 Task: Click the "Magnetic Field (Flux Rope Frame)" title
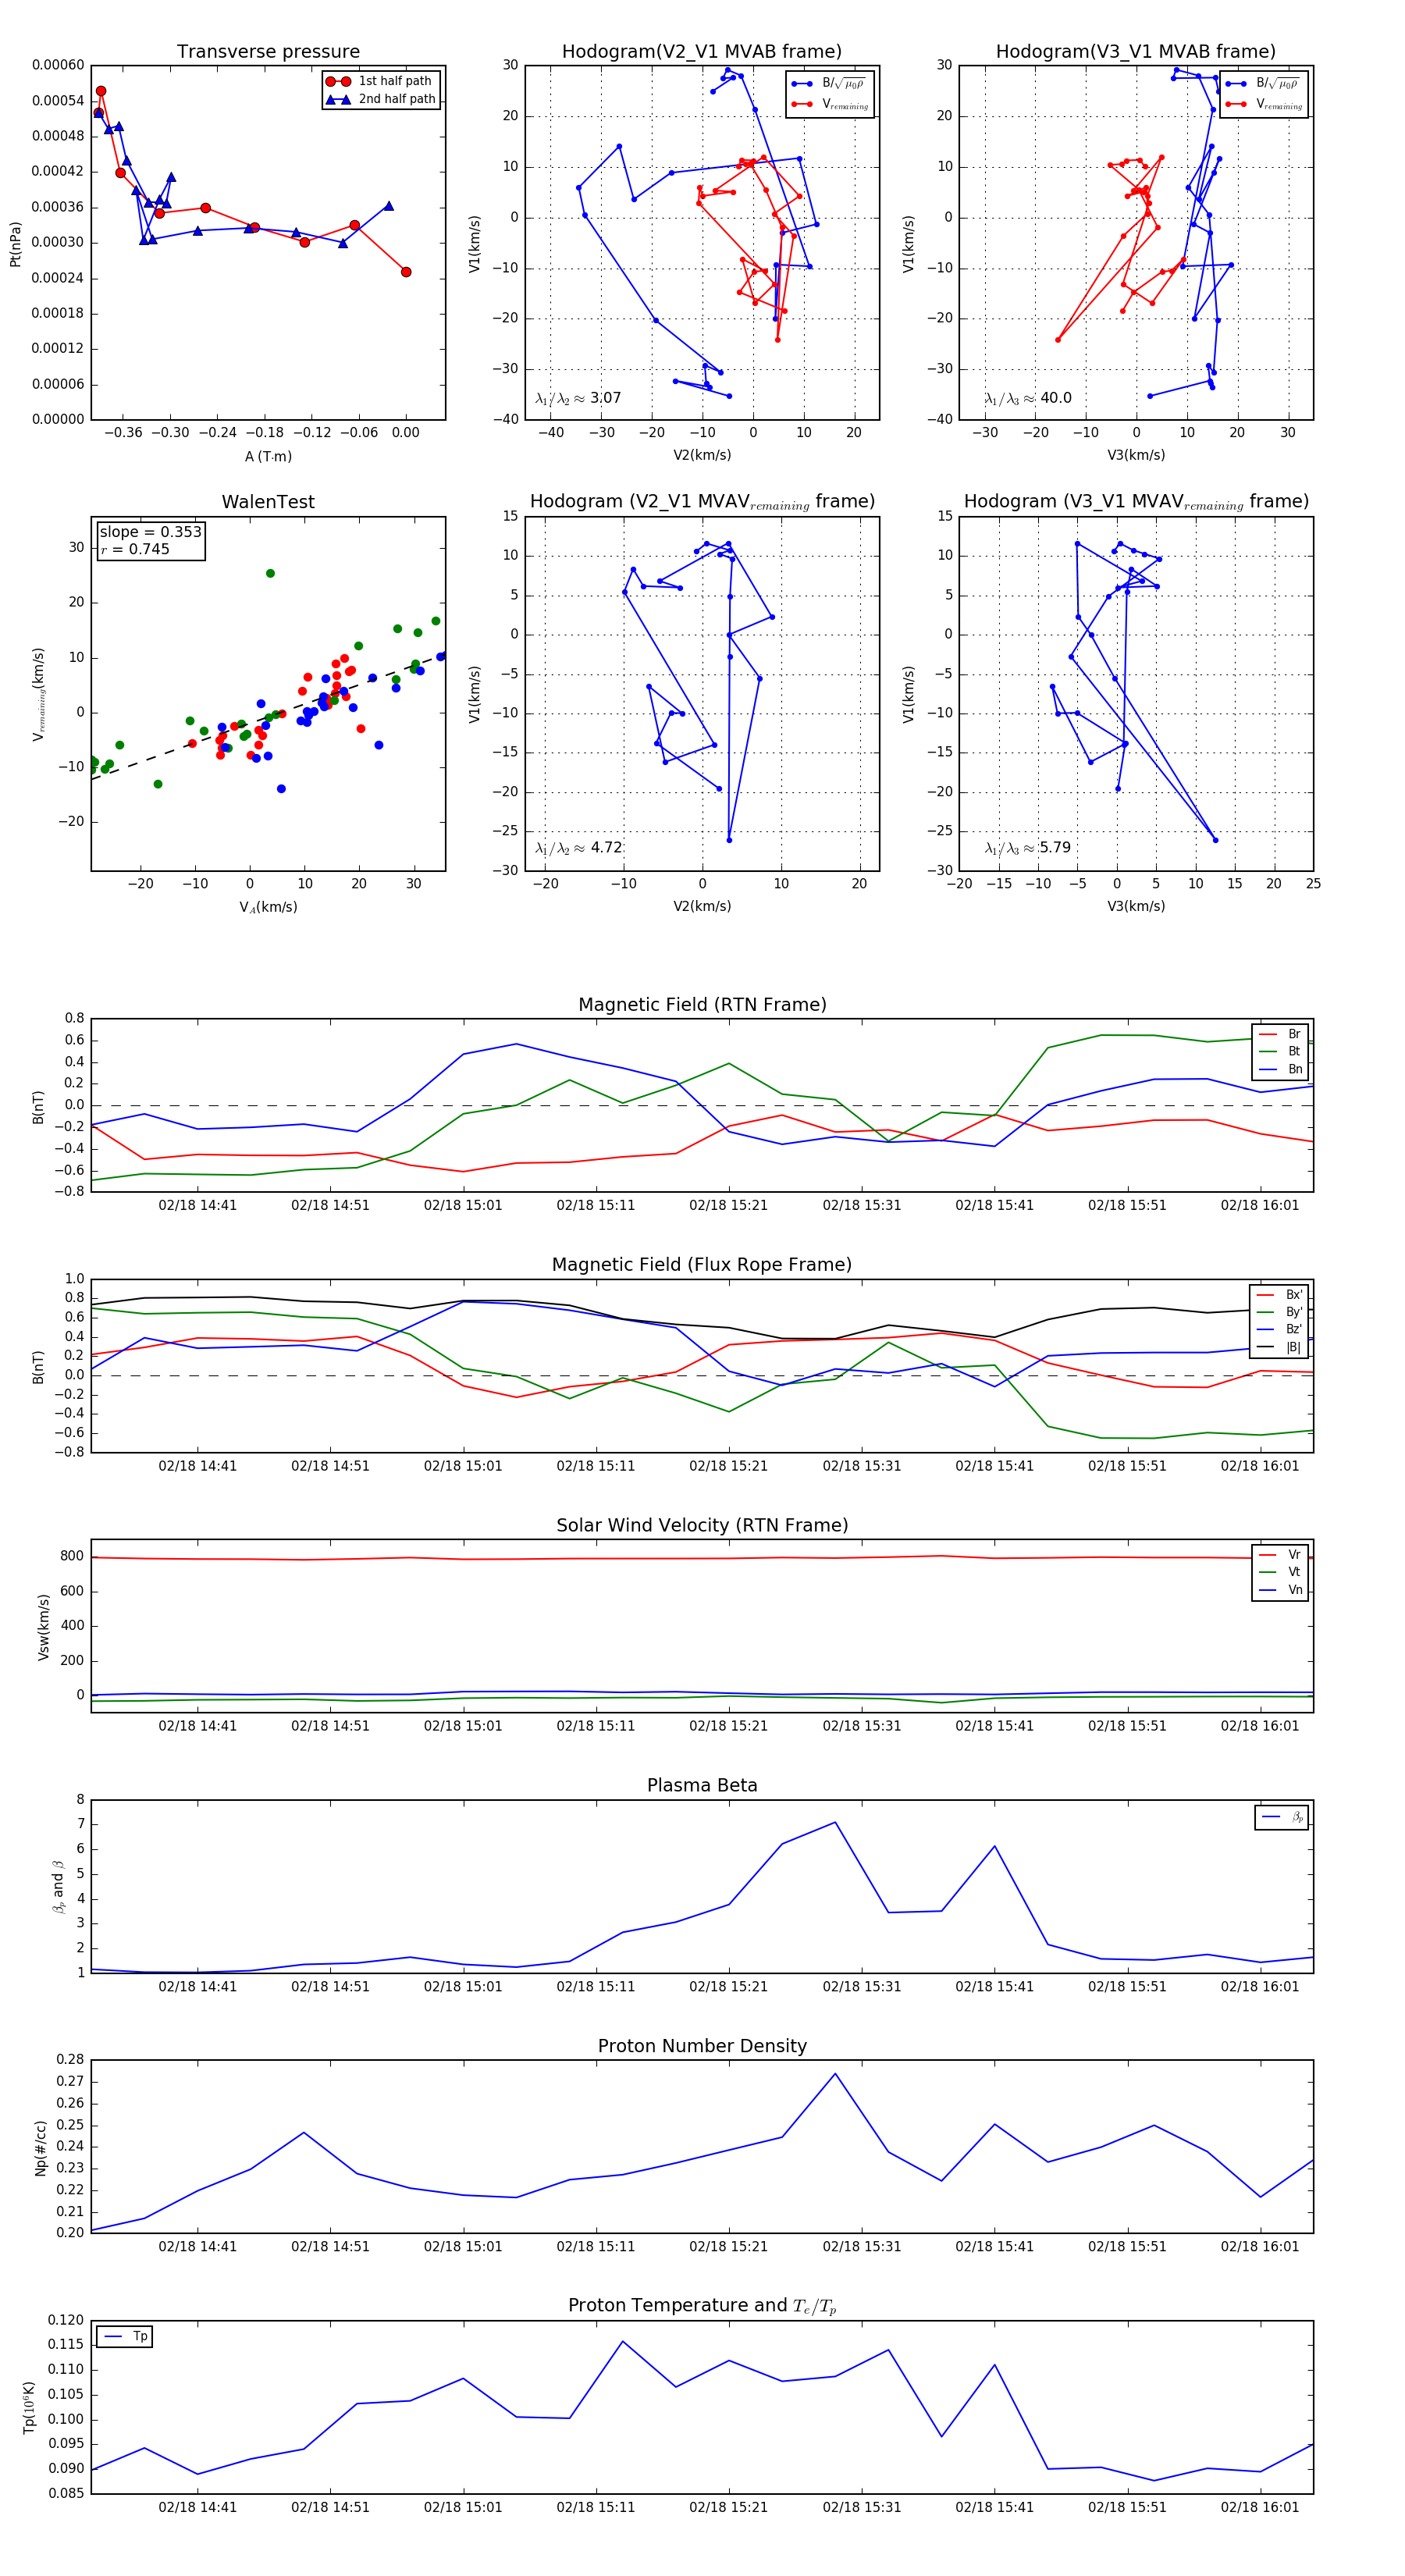coord(702,1265)
